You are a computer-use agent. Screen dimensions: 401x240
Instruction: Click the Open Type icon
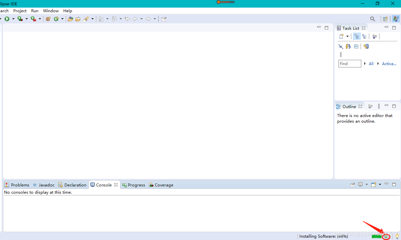coord(70,19)
